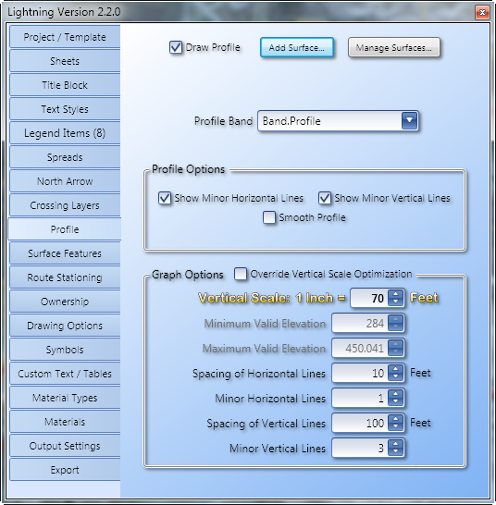Increase Minor Vertical Lines count

click(x=395, y=444)
